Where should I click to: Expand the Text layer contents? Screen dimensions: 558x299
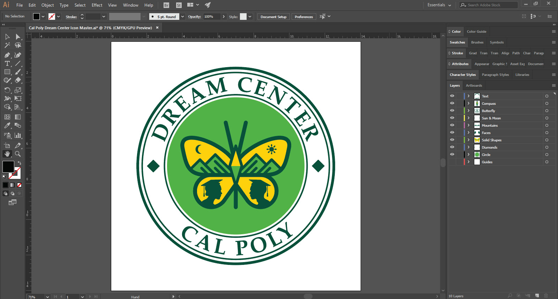click(x=469, y=96)
